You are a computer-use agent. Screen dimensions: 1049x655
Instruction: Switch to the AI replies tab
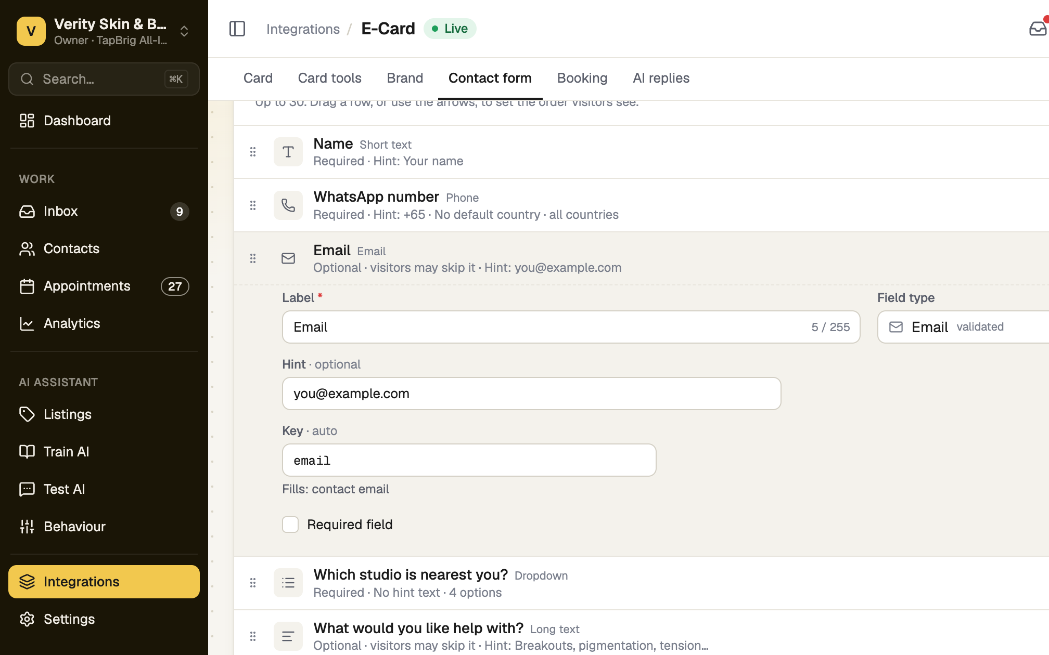click(x=661, y=78)
